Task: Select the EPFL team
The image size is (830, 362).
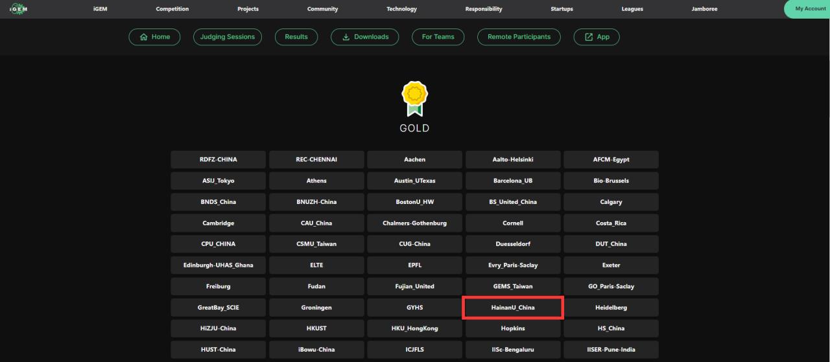Action: pyautogui.click(x=415, y=265)
